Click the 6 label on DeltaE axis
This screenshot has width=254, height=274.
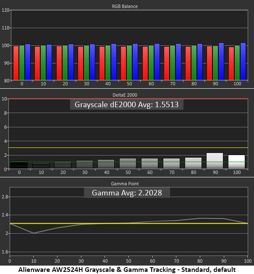click(x=5, y=127)
